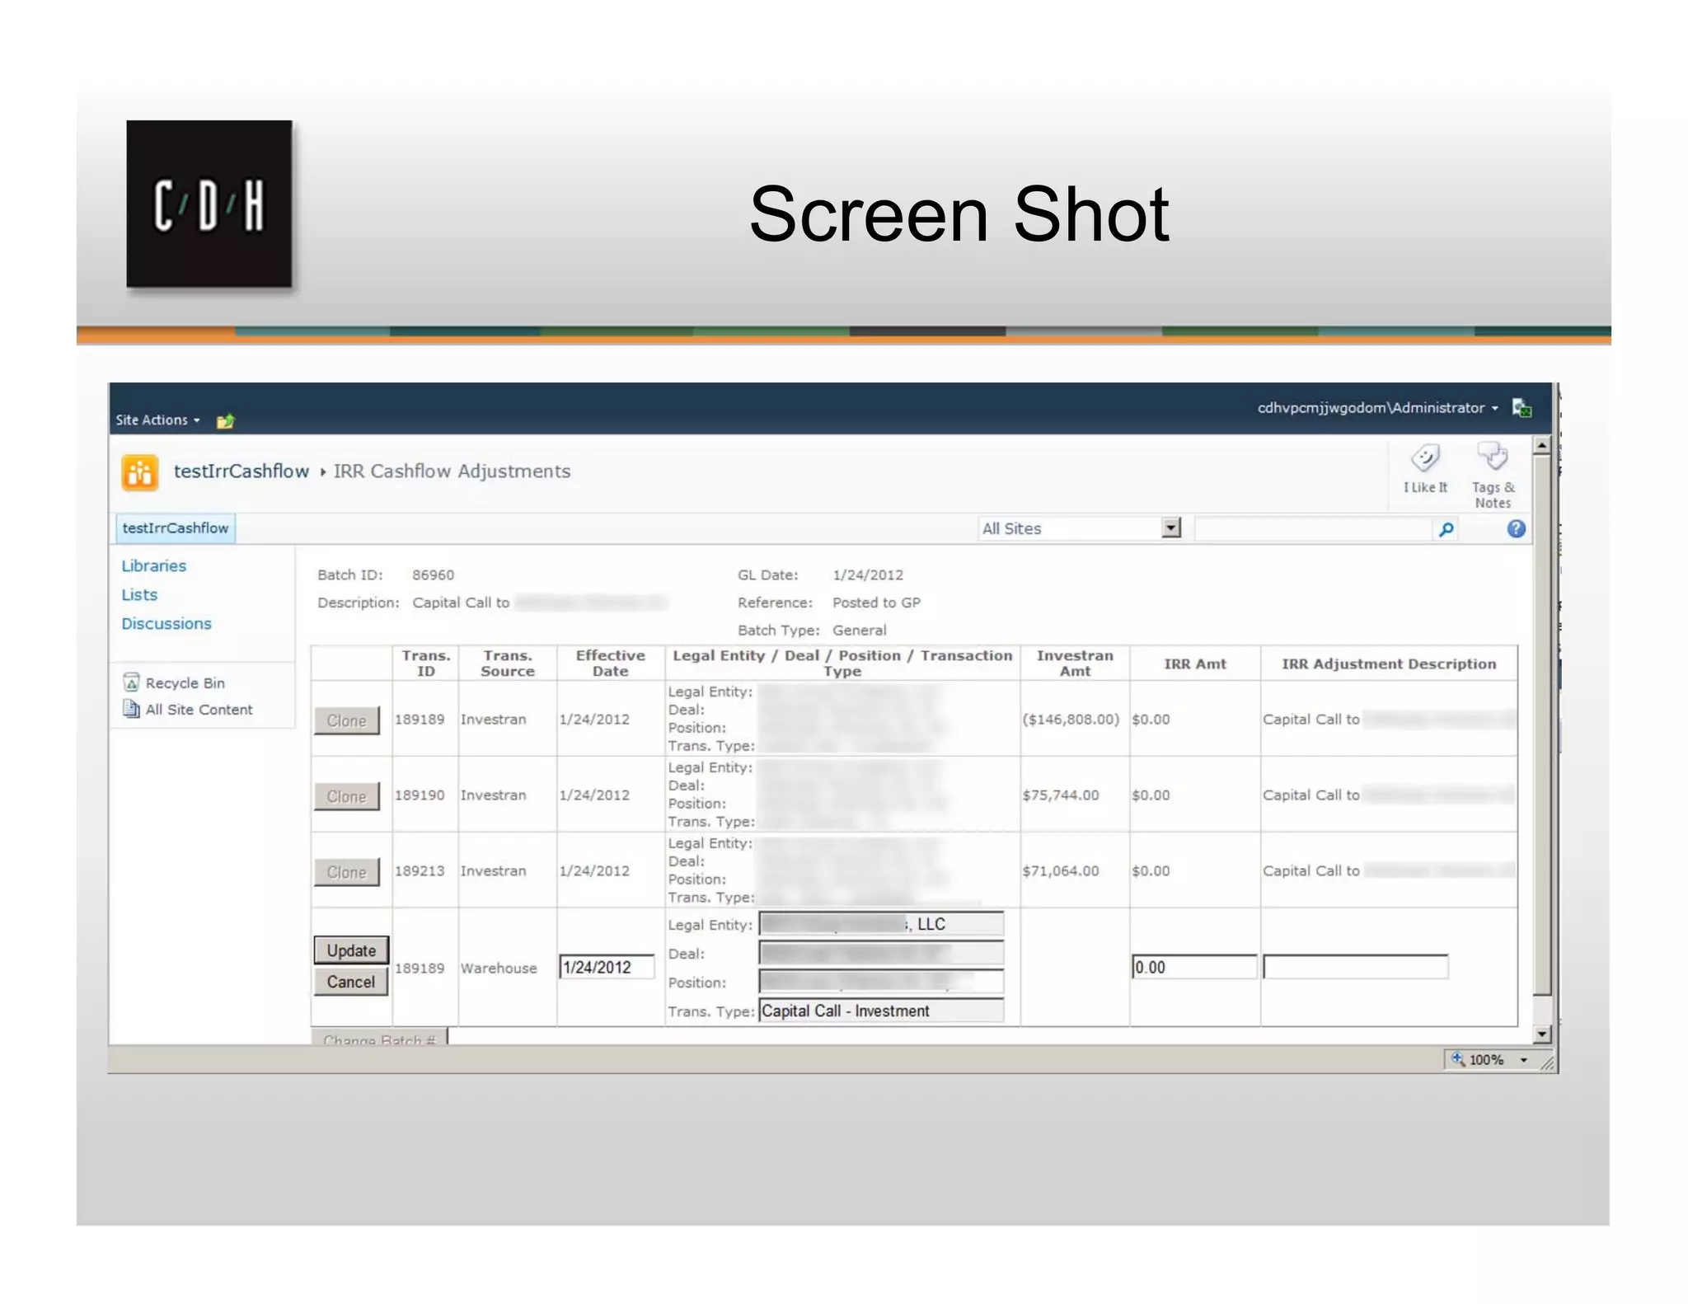Clone transaction 189189 from Investran
The height and width of the screenshot is (1304, 1688).
point(347,720)
